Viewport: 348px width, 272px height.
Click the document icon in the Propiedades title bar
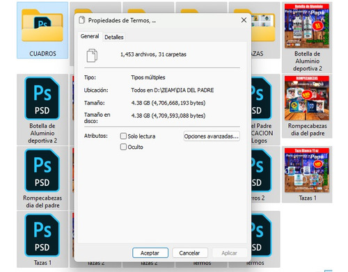(x=81, y=20)
